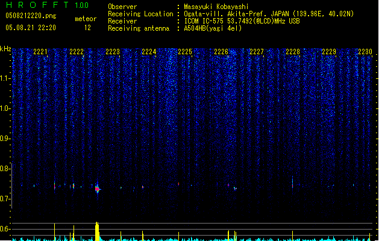Viewport: 379px width, 241px height.
Task: Click the 0.7 kHz axis label
Action: coord(5,199)
